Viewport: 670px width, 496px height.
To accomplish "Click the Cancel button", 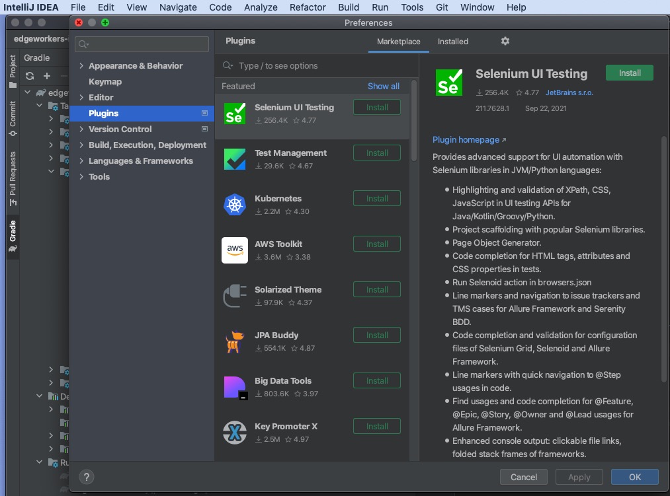I will point(523,477).
